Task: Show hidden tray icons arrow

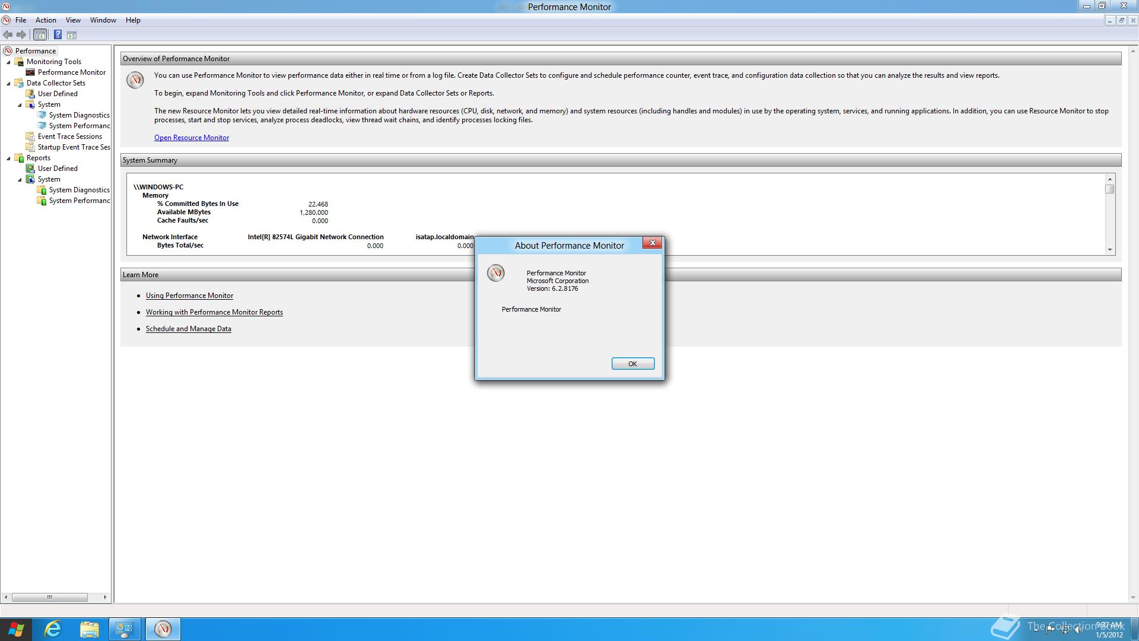Action: pyautogui.click(x=1036, y=630)
